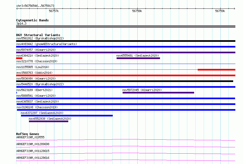This screenshot has width=243, height=164.
Task: Open ARHGEF3|NM_001128615 gene label
Action: pos(33,151)
